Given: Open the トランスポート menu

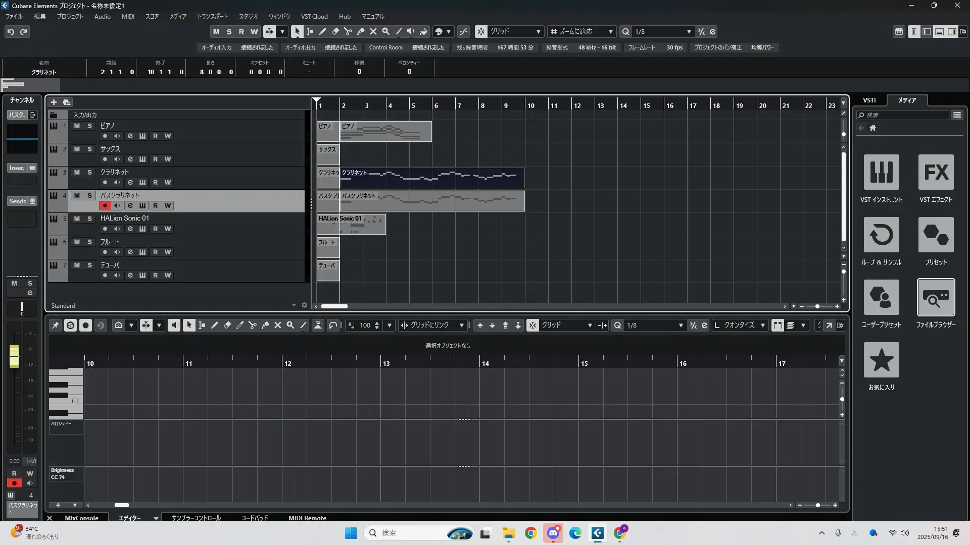Looking at the screenshot, I should tap(212, 17).
